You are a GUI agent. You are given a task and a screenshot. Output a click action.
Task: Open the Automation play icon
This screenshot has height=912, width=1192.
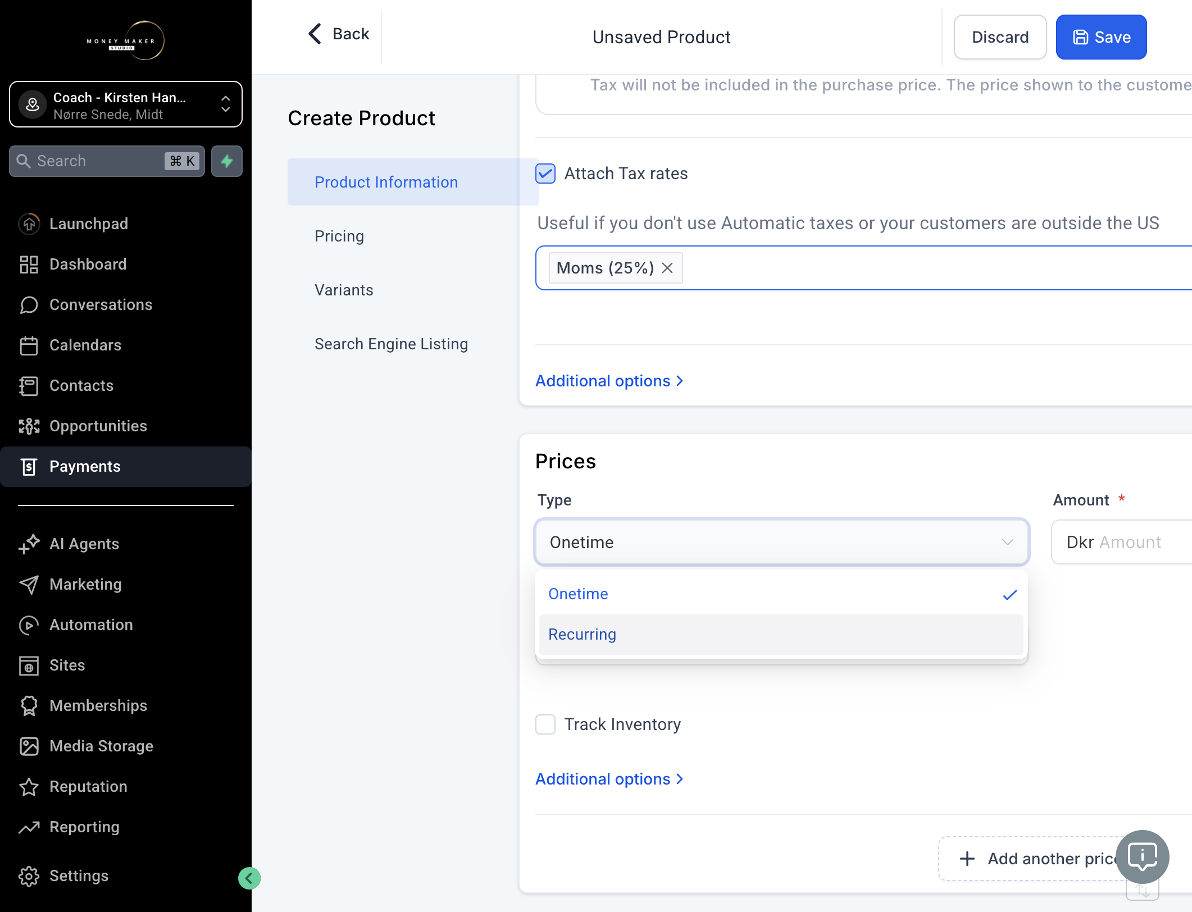click(29, 624)
